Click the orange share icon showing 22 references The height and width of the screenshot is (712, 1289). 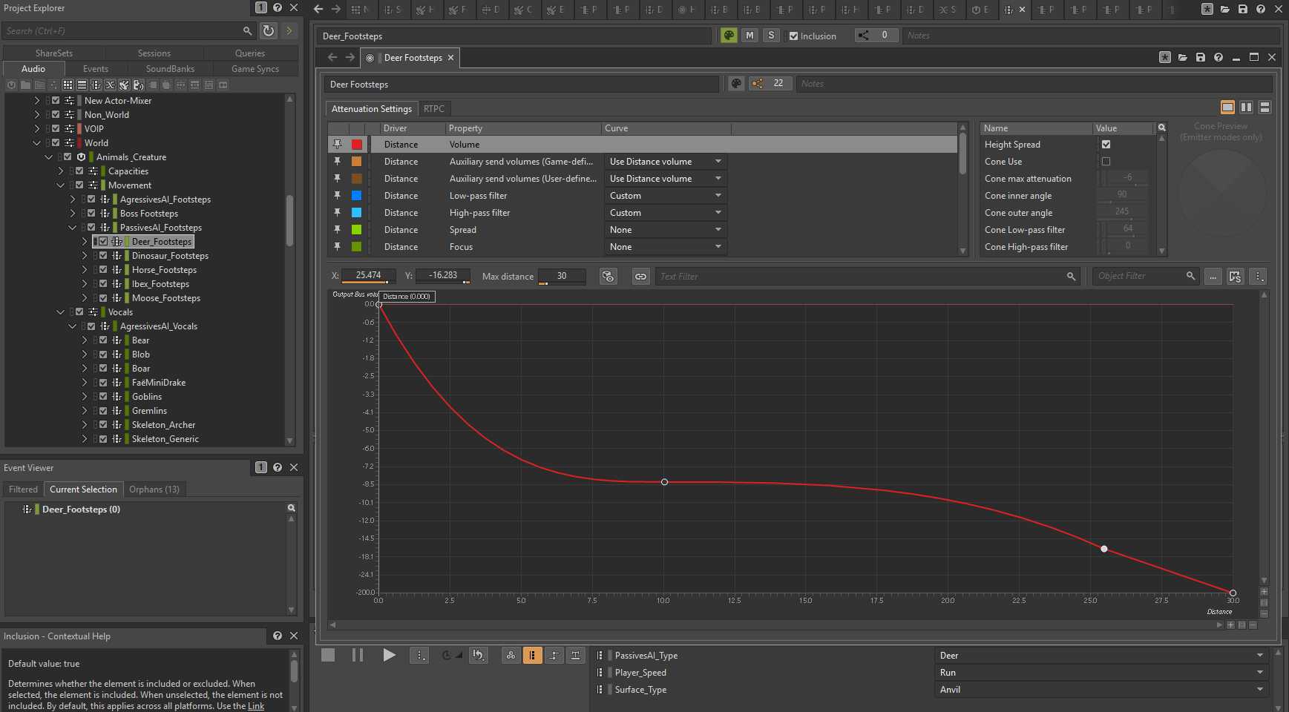758,84
